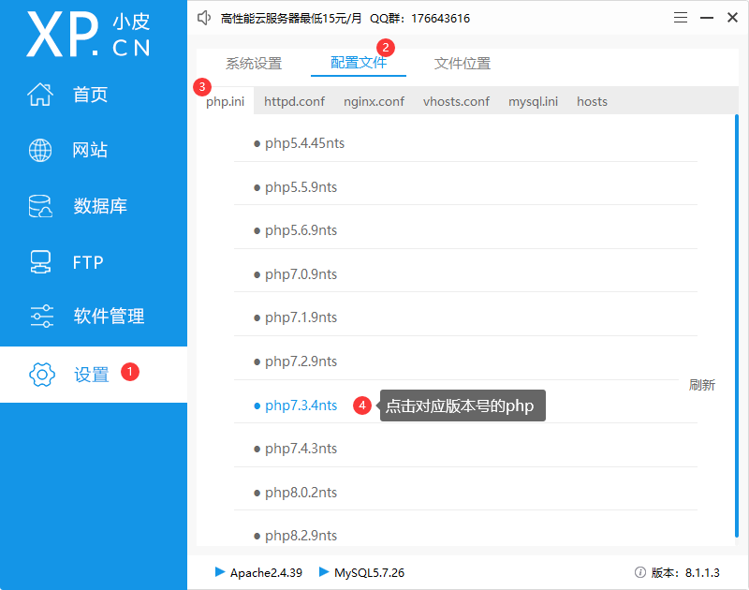
Task: Click the speaker announcement icon
Action: click(204, 18)
